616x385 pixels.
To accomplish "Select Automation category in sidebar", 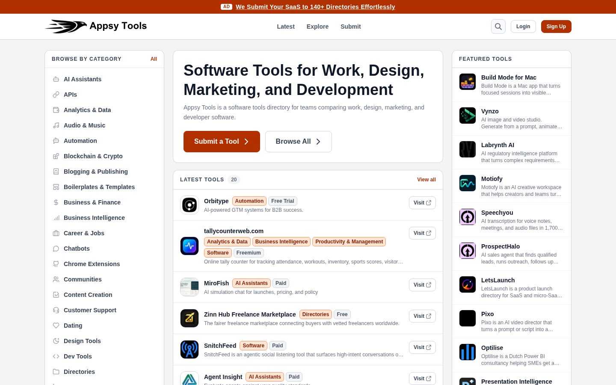I will click(104, 141).
